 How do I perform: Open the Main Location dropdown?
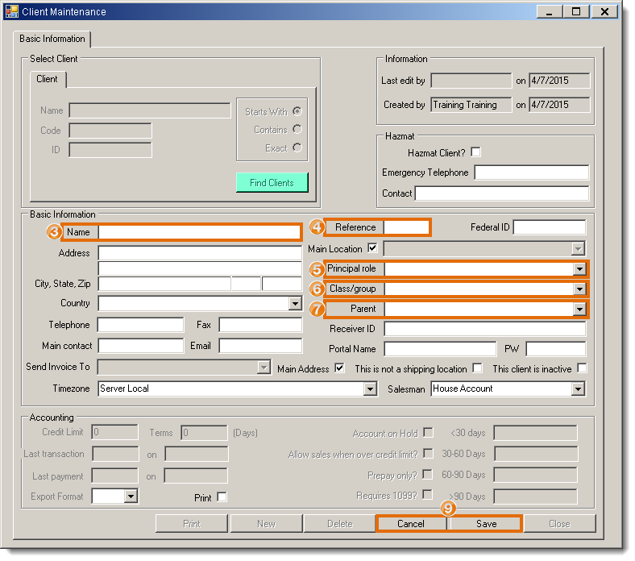click(578, 249)
